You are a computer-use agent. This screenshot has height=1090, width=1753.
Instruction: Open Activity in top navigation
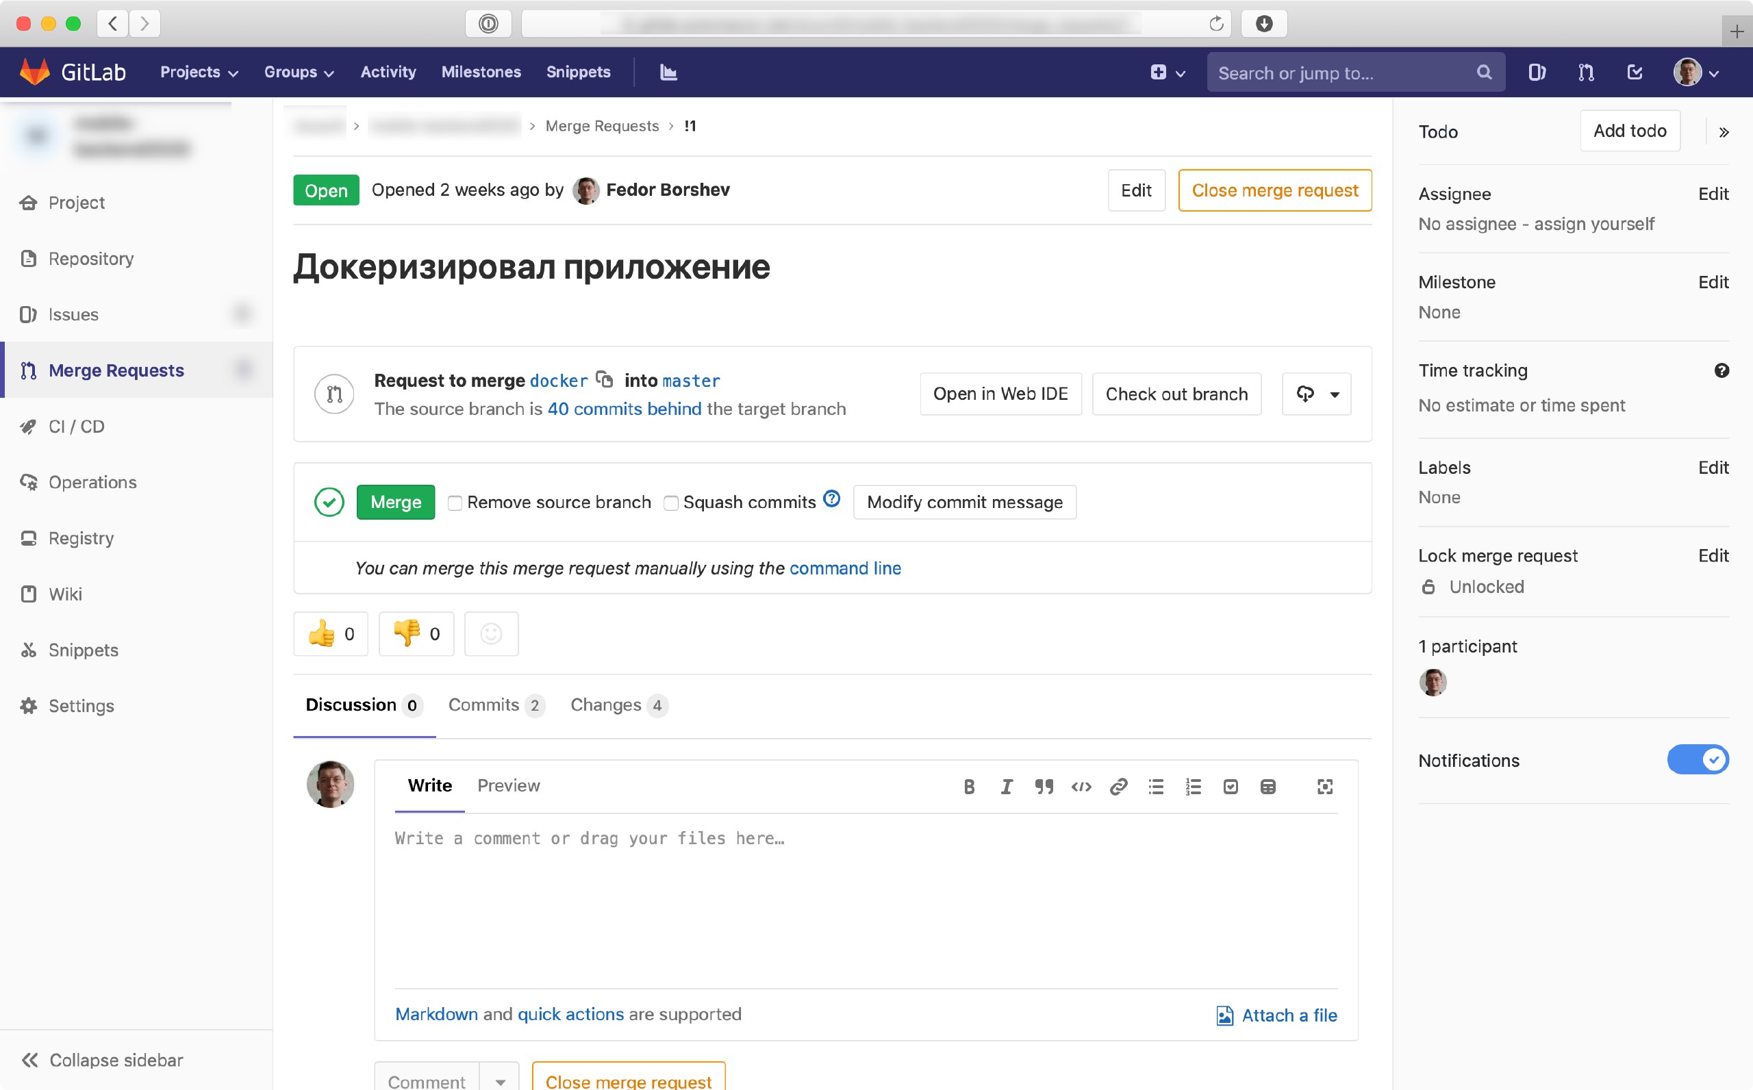[x=388, y=72]
